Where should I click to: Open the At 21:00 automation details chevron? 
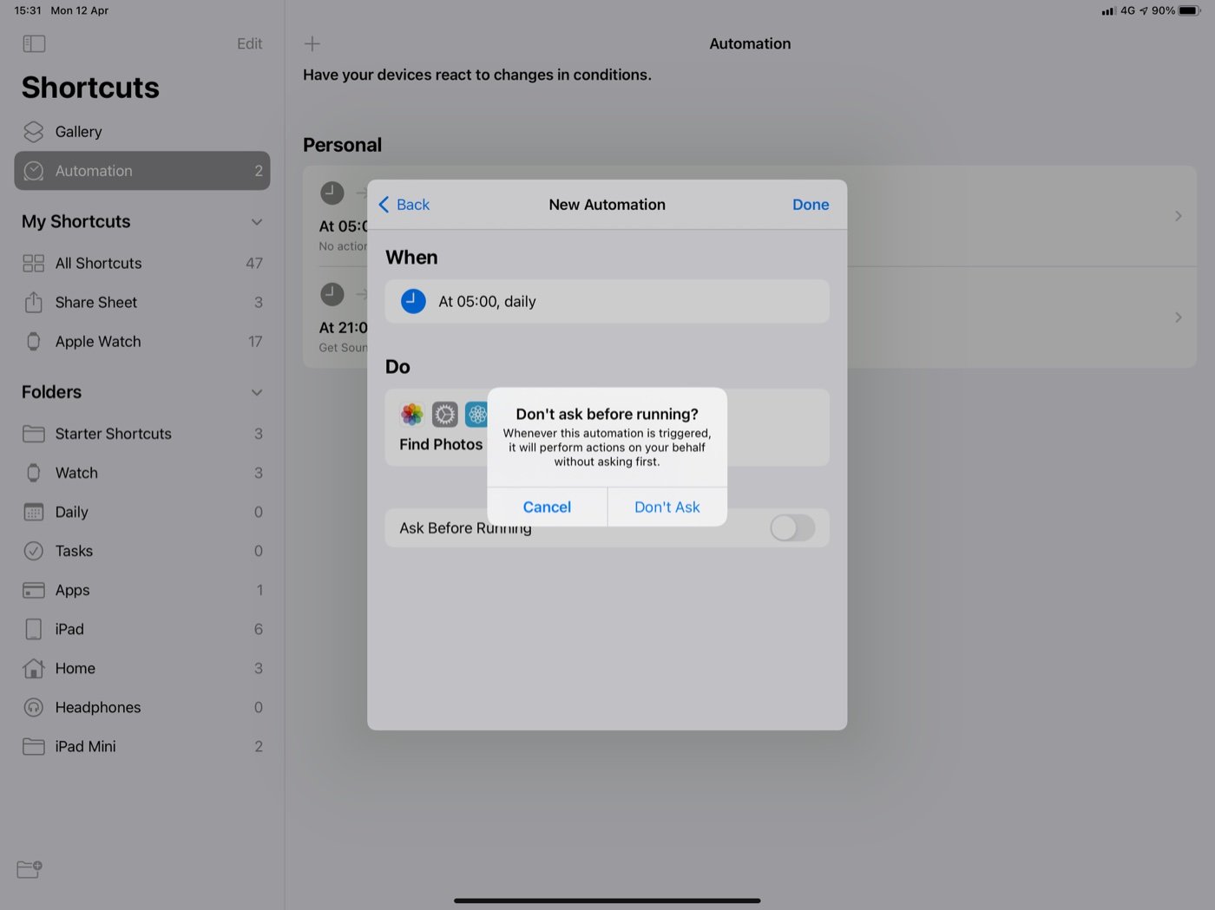(x=1178, y=317)
